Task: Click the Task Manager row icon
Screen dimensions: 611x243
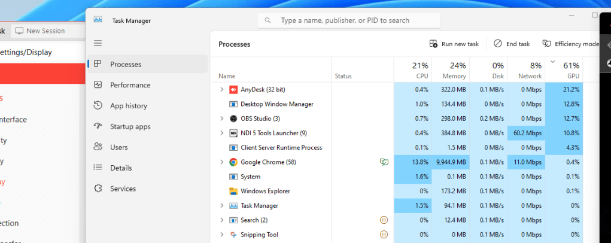Action: pos(233,206)
